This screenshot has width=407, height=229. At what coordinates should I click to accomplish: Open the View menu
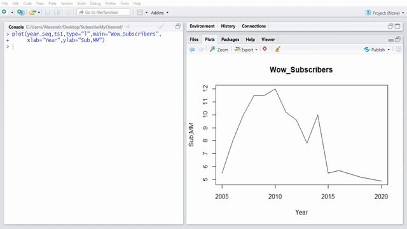point(40,3)
